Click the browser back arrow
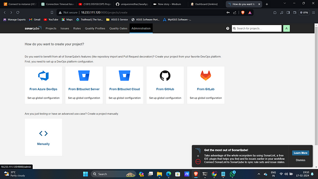The image size is (318, 179). pos(5,12)
